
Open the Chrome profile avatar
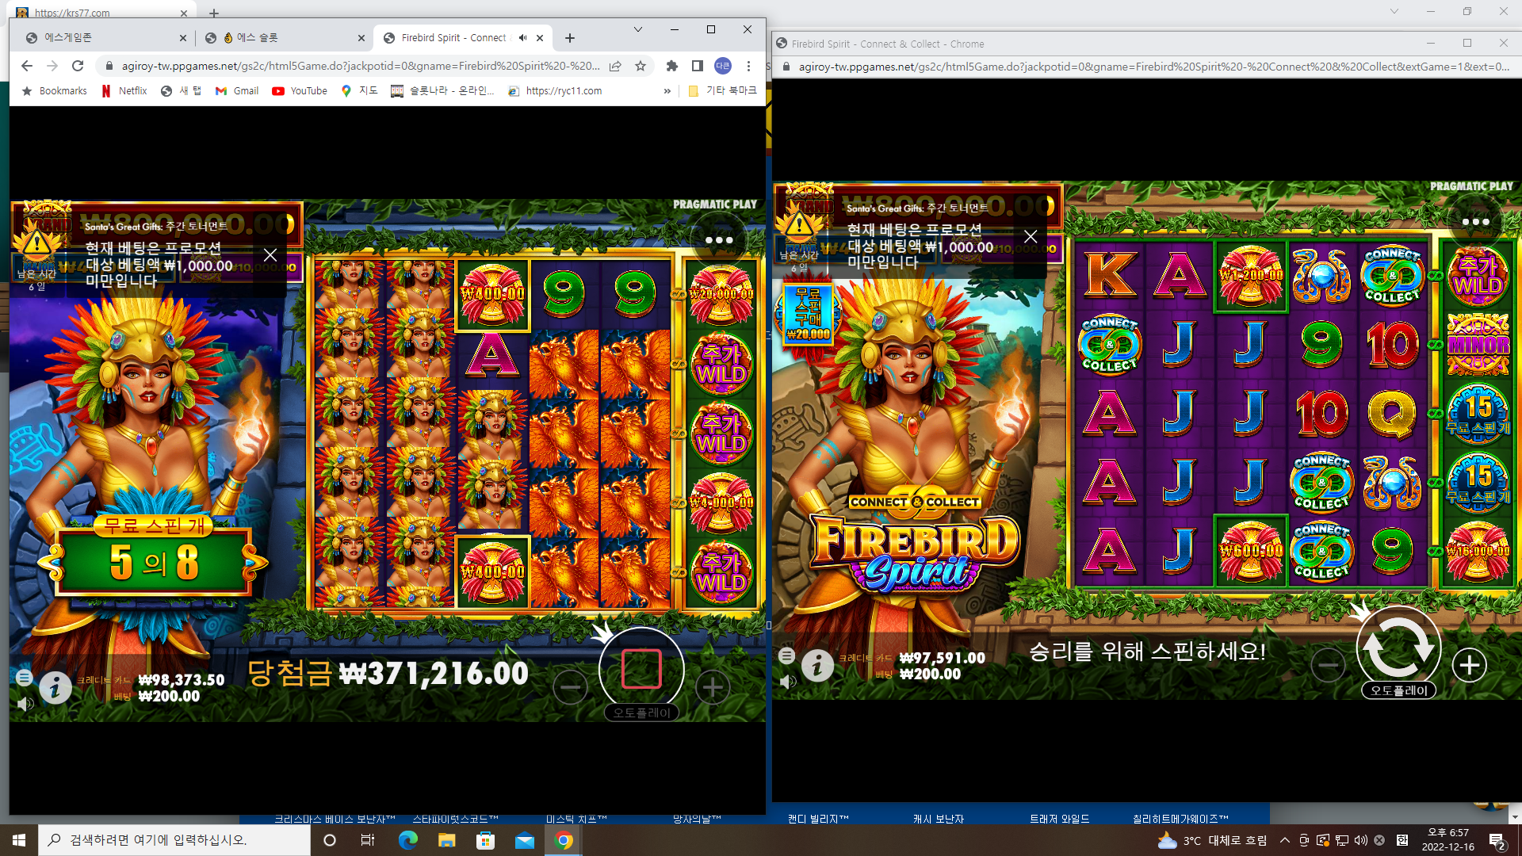(723, 66)
